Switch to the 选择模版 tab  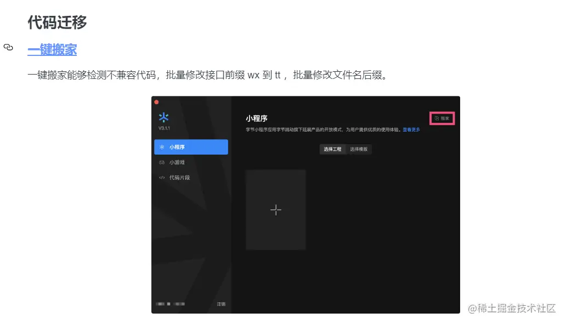[x=359, y=149]
